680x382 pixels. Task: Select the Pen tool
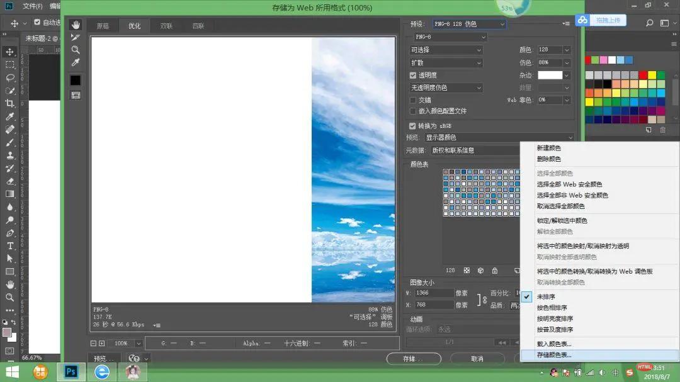(x=9, y=233)
